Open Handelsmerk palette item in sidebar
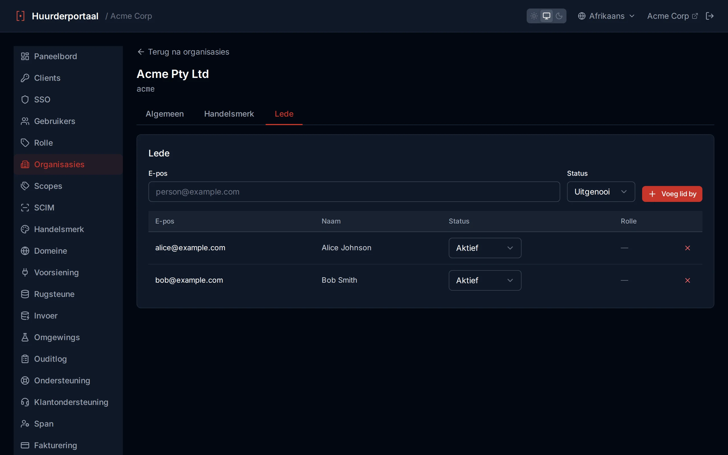This screenshot has height=455, width=728. tap(68, 229)
